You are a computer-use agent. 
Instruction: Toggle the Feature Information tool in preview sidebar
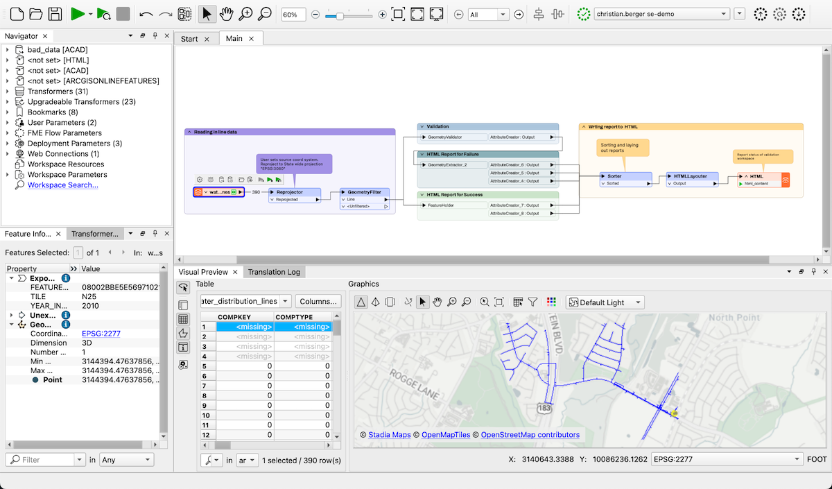[183, 347]
